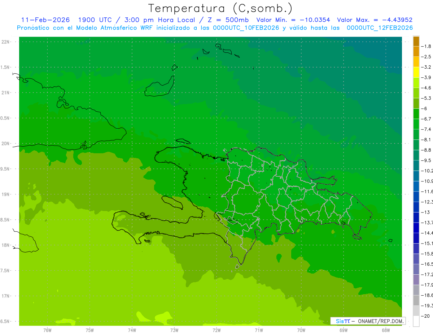
Task: Pick the green swatch between -6 and -6.7
Action: point(416,114)
